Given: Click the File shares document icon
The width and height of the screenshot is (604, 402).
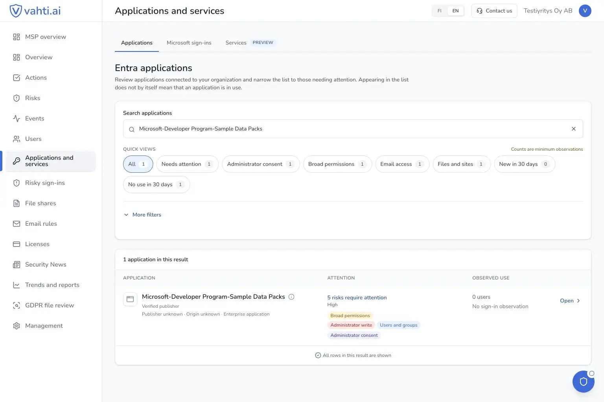Looking at the screenshot, I should [x=17, y=203].
